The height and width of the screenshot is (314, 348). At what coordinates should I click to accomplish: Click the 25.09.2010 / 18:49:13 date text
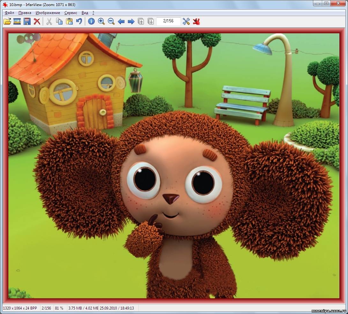tap(117, 308)
